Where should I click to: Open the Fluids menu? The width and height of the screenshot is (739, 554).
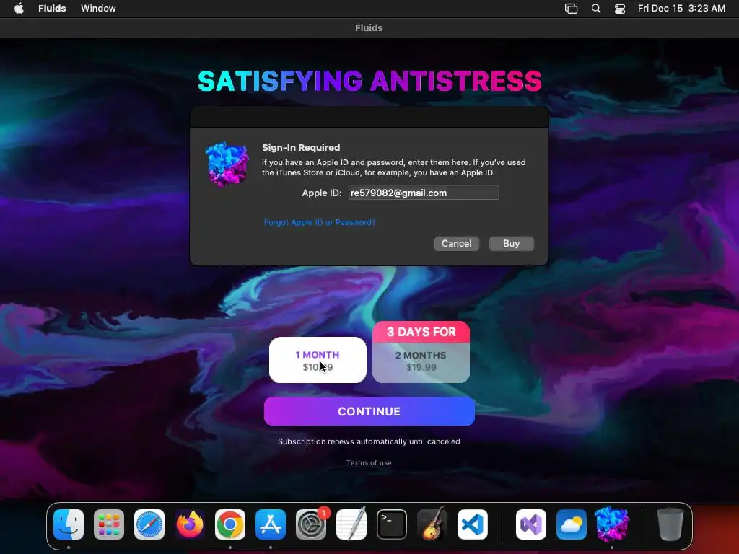pos(52,9)
